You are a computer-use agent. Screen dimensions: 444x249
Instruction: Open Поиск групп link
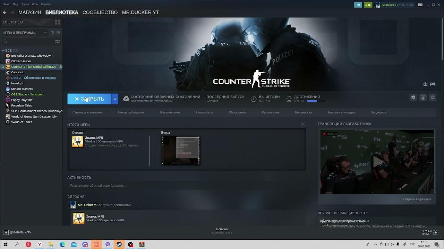pyautogui.click(x=205, y=112)
